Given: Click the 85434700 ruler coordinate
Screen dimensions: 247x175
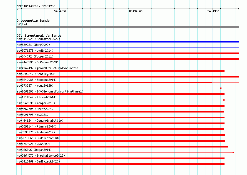Looking at the screenshot, I should pyautogui.click(x=59, y=11).
